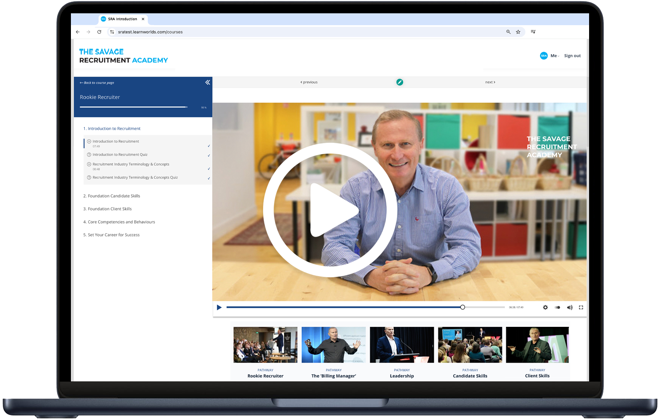Image resolution: width=660 pixels, height=420 pixels.
Task: Expand section 3 Foundation Client Skills
Action: click(x=107, y=209)
